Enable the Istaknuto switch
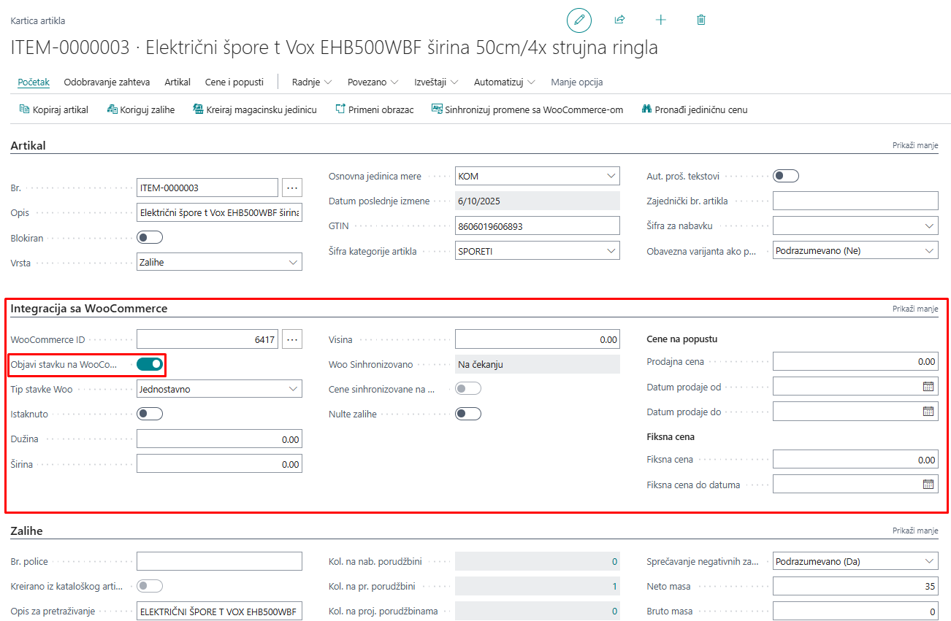The width and height of the screenshot is (951, 621). 150,414
